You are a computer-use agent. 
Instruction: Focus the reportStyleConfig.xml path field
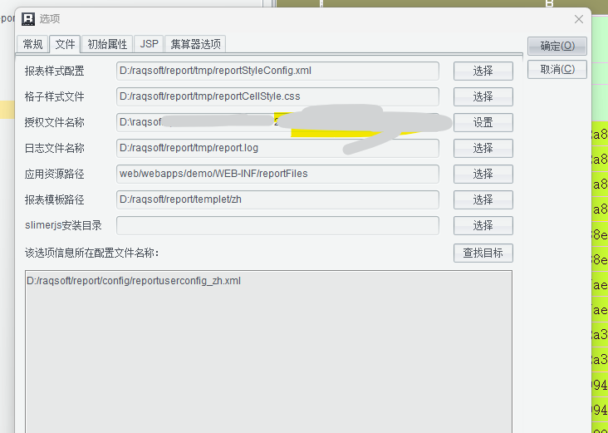(x=277, y=71)
